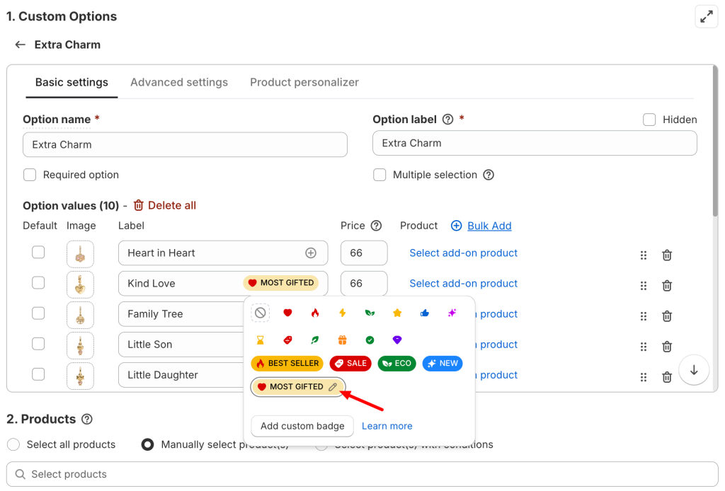The height and width of the screenshot is (491, 725).
Task: Pick the flame icon badge
Action: pyautogui.click(x=315, y=313)
